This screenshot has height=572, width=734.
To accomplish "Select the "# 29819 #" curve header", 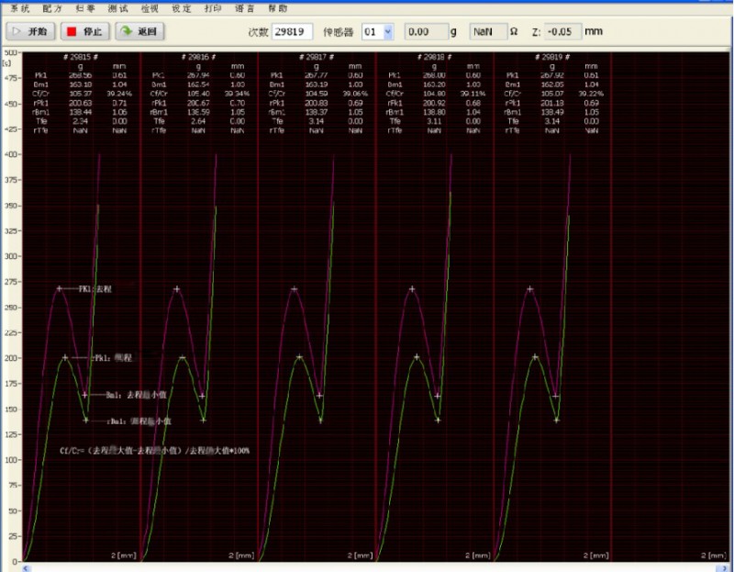I will point(552,57).
